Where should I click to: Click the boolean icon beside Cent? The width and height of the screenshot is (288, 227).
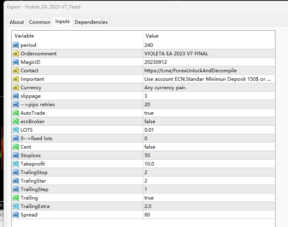16,147
